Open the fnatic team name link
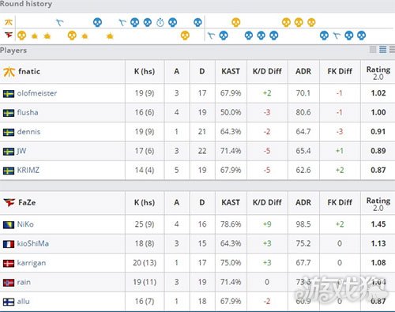The height and width of the screenshot is (312, 395). [29, 71]
